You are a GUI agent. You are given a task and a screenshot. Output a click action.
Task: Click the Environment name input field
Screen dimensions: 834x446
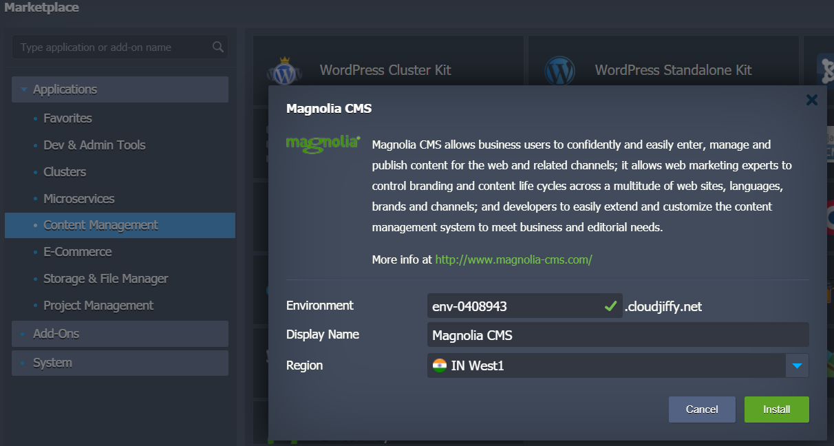pos(513,306)
